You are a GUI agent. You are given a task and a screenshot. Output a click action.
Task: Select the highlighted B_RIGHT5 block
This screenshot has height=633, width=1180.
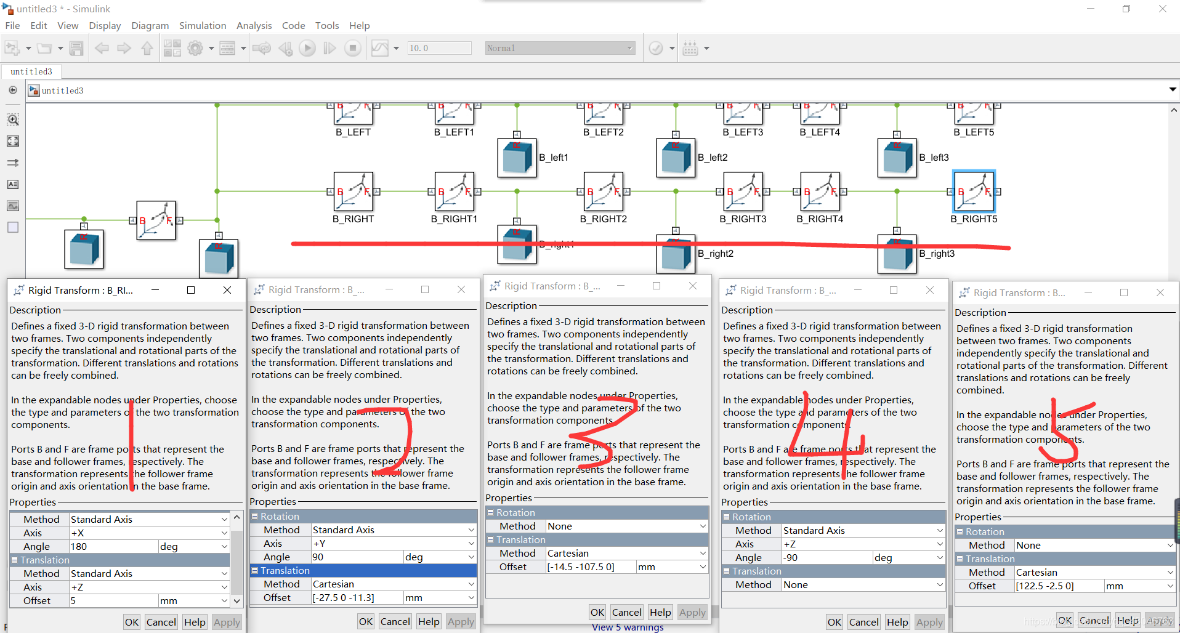click(x=974, y=192)
